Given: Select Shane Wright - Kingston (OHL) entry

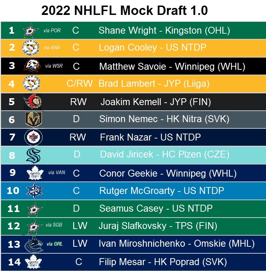Looking at the screenshot, I should [164, 31].
